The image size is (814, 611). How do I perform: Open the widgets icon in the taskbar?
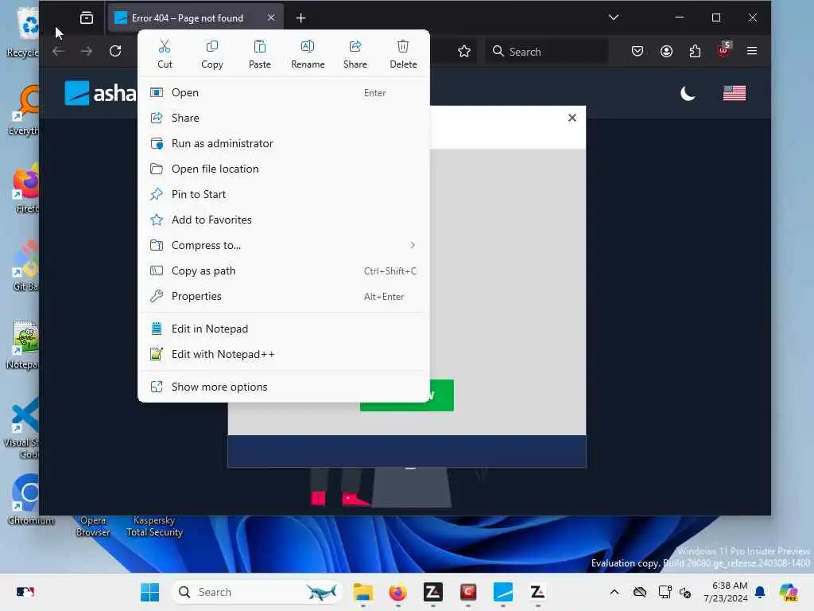click(x=25, y=592)
